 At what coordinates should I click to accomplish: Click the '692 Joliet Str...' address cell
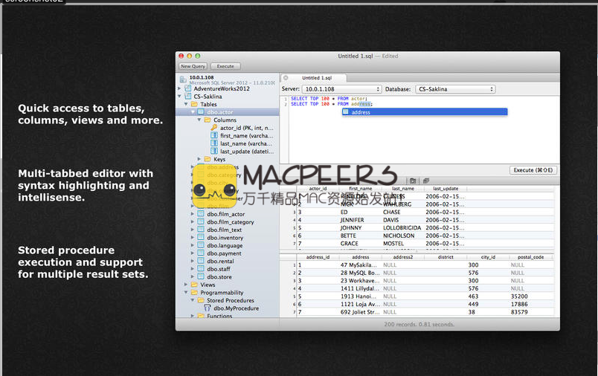pos(360,312)
